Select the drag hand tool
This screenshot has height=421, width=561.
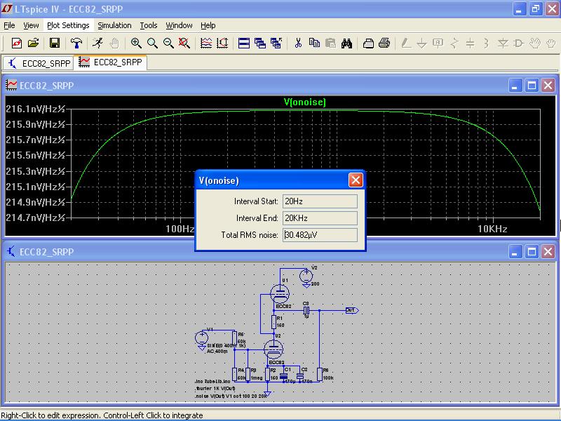coord(551,44)
